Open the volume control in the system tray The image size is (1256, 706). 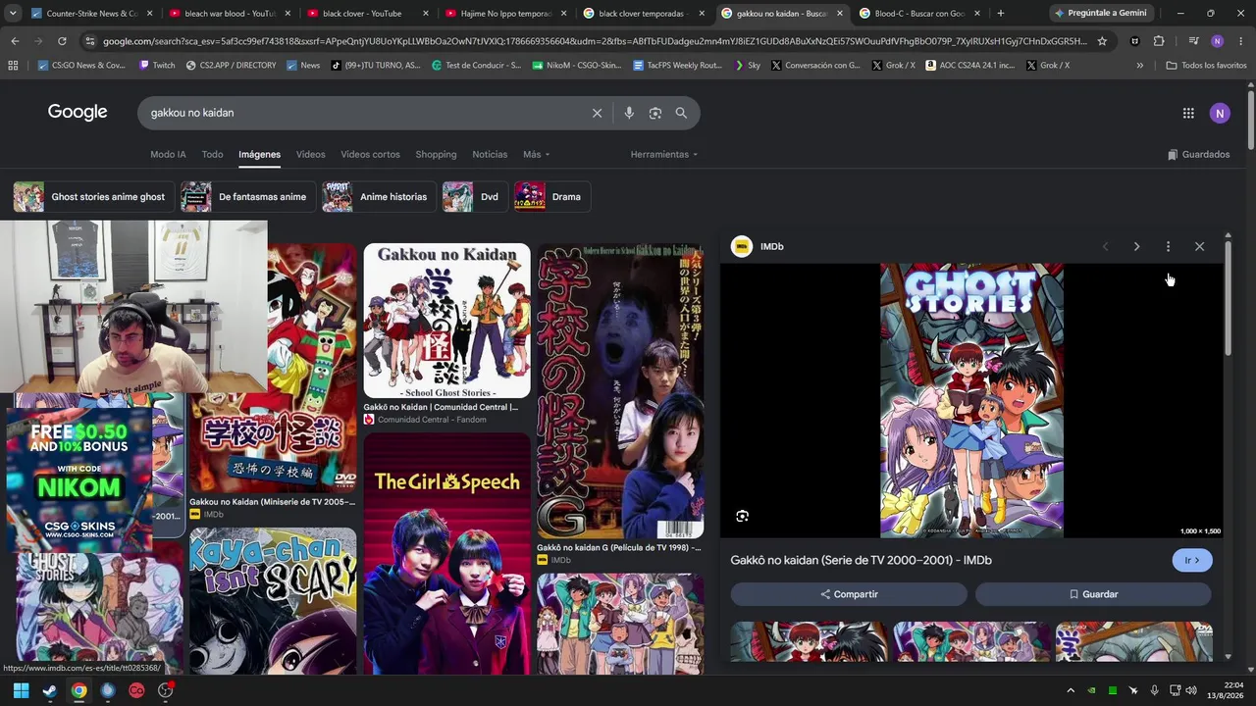(x=1191, y=690)
